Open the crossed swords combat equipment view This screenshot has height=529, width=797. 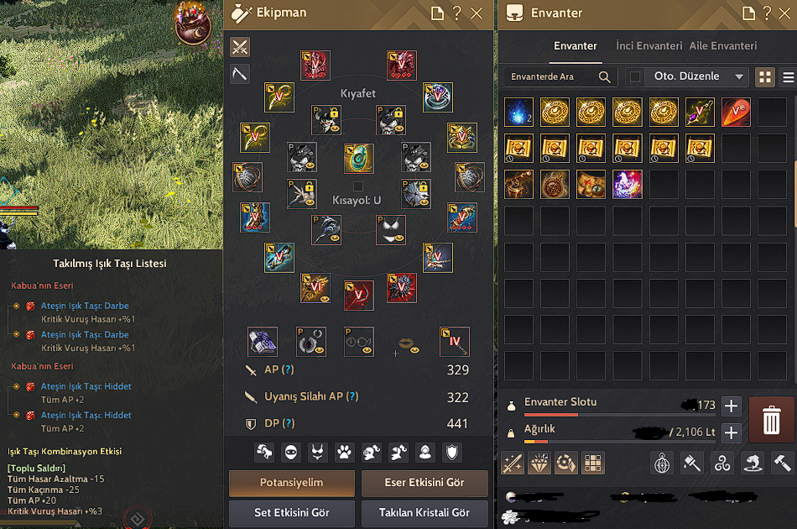click(239, 47)
